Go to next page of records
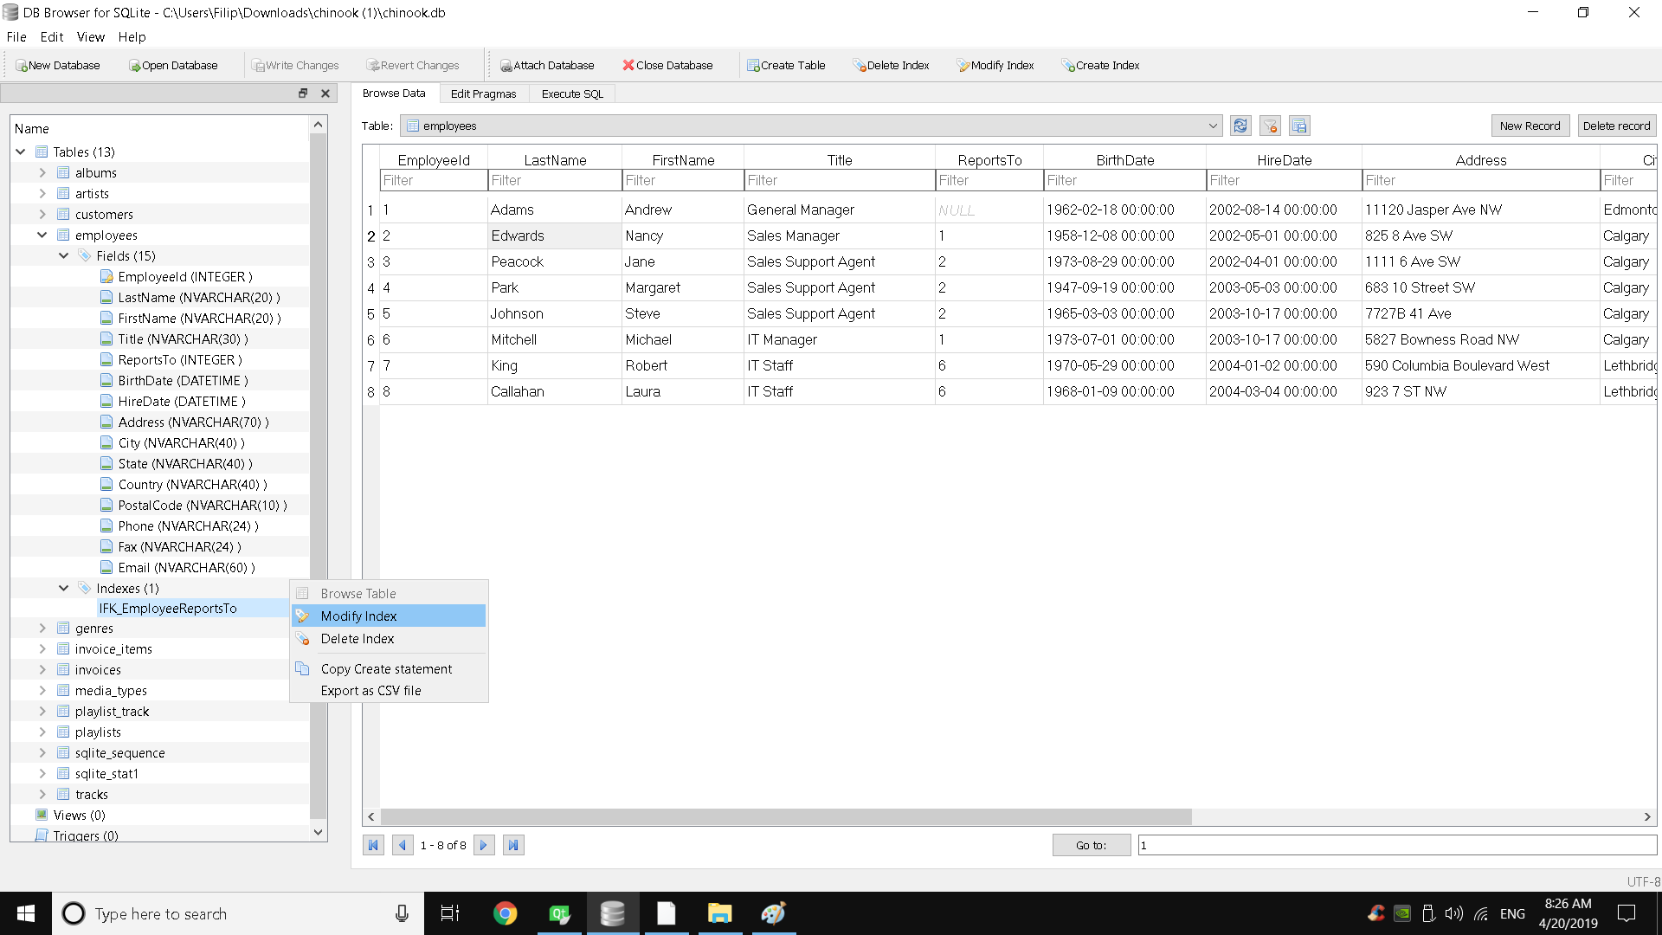 pos(484,845)
